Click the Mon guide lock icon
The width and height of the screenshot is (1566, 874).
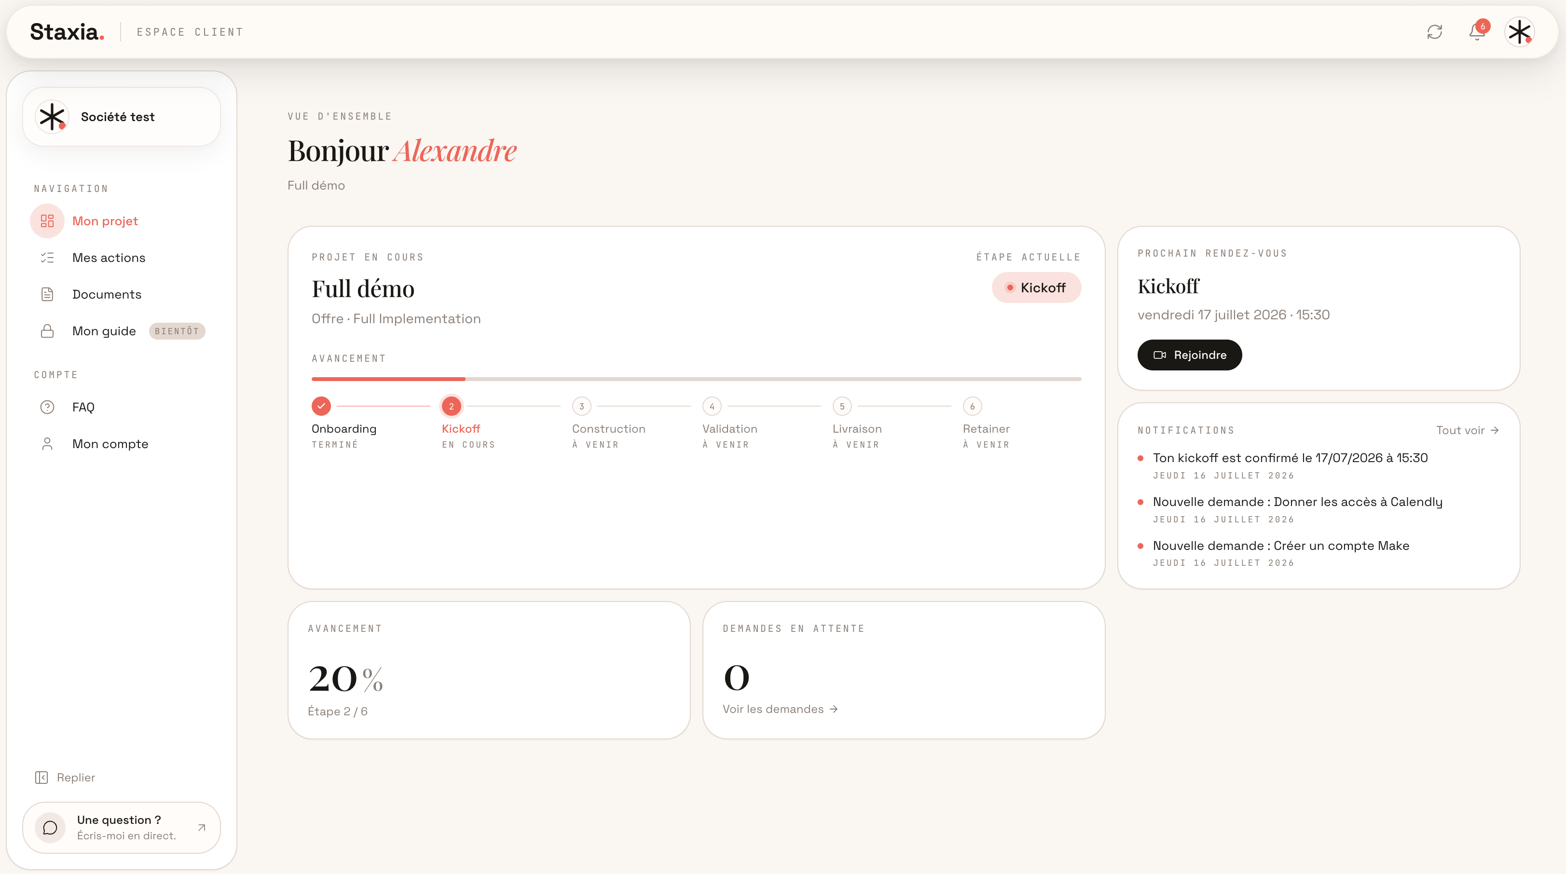click(x=47, y=331)
